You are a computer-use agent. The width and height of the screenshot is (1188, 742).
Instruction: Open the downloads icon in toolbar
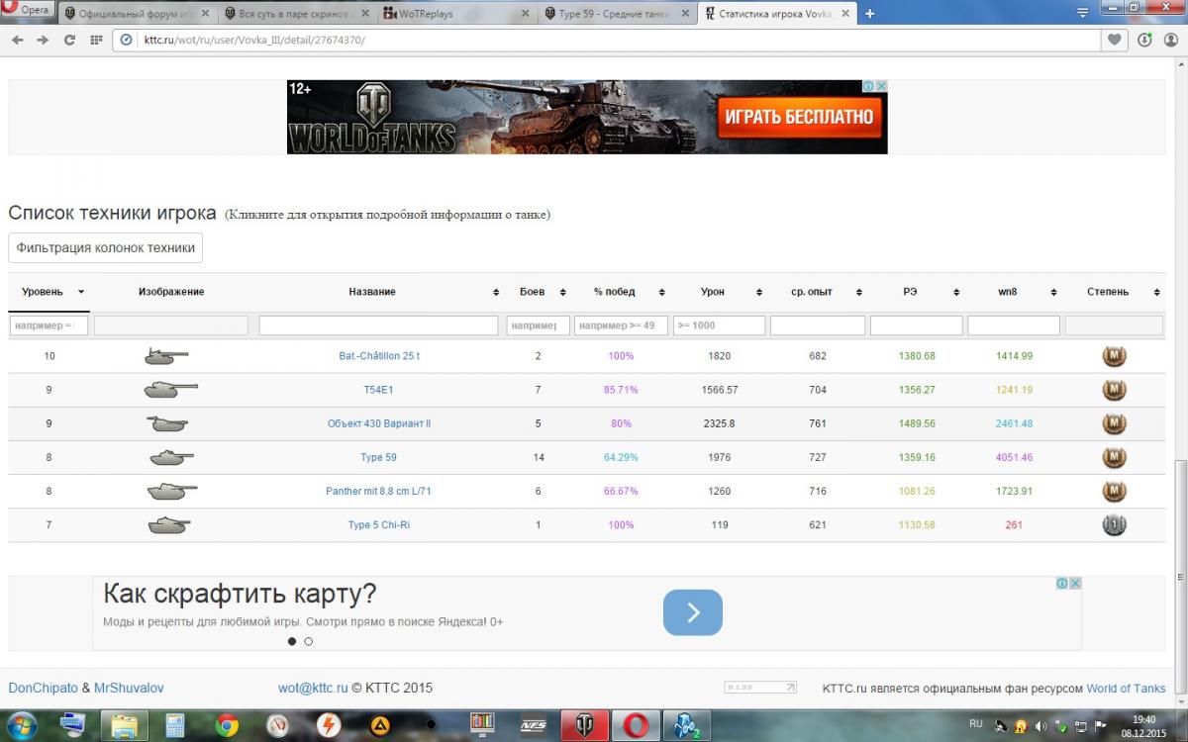point(1145,40)
